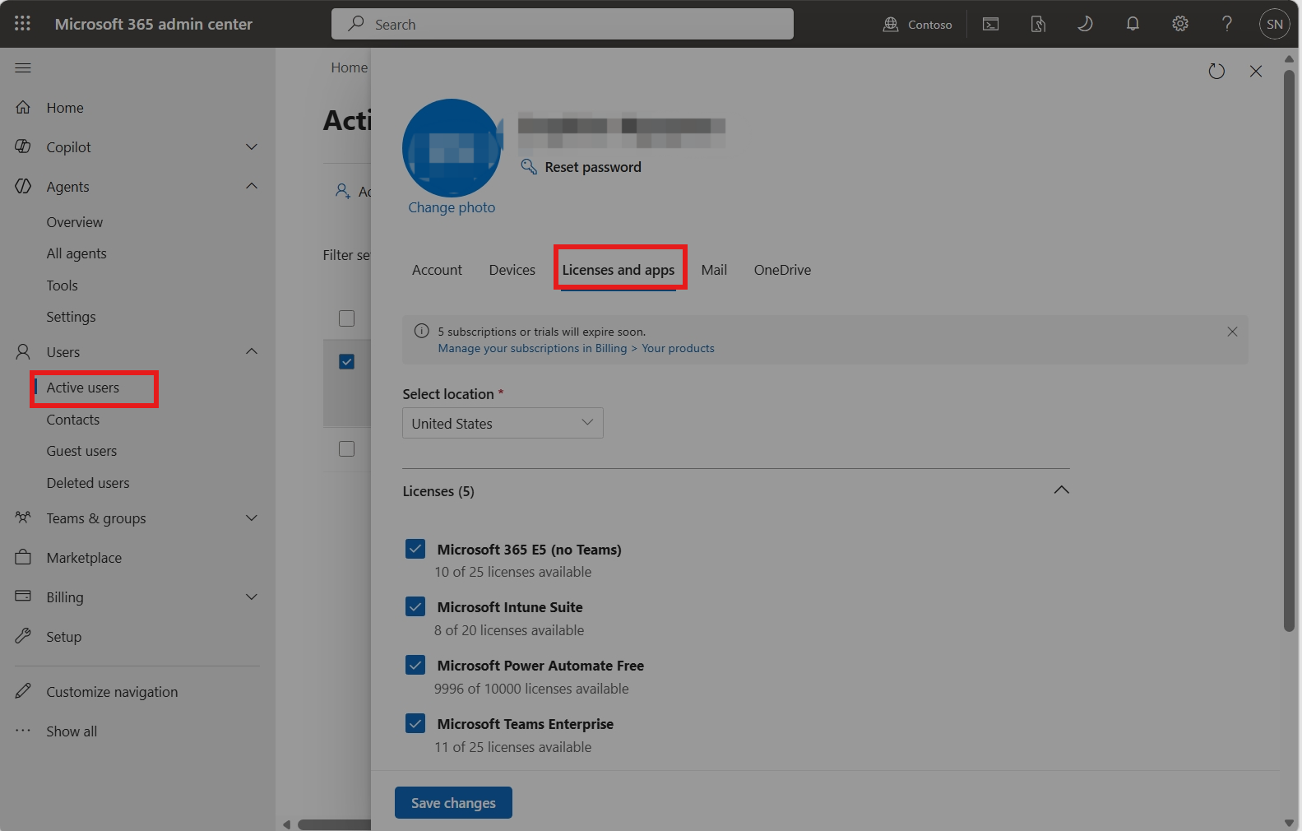The width and height of the screenshot is (1302, 831).
Task: Click the Home house icon in sidebar
Action: pyautogui.click(x=23, y=108)
